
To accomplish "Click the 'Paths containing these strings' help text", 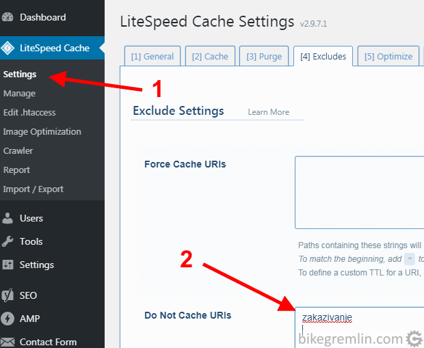I will [x=360, y=245].
